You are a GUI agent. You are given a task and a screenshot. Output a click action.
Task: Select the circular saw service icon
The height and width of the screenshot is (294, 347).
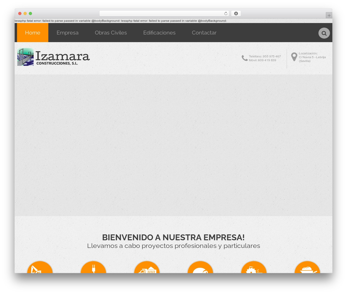[x=254, y=267]
